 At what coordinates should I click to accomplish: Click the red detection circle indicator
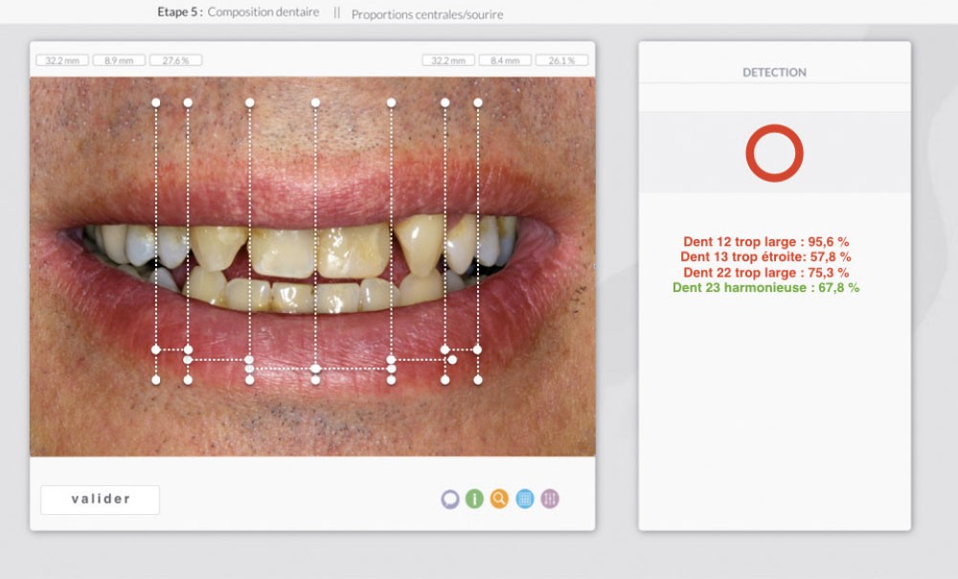click(774, 153)
